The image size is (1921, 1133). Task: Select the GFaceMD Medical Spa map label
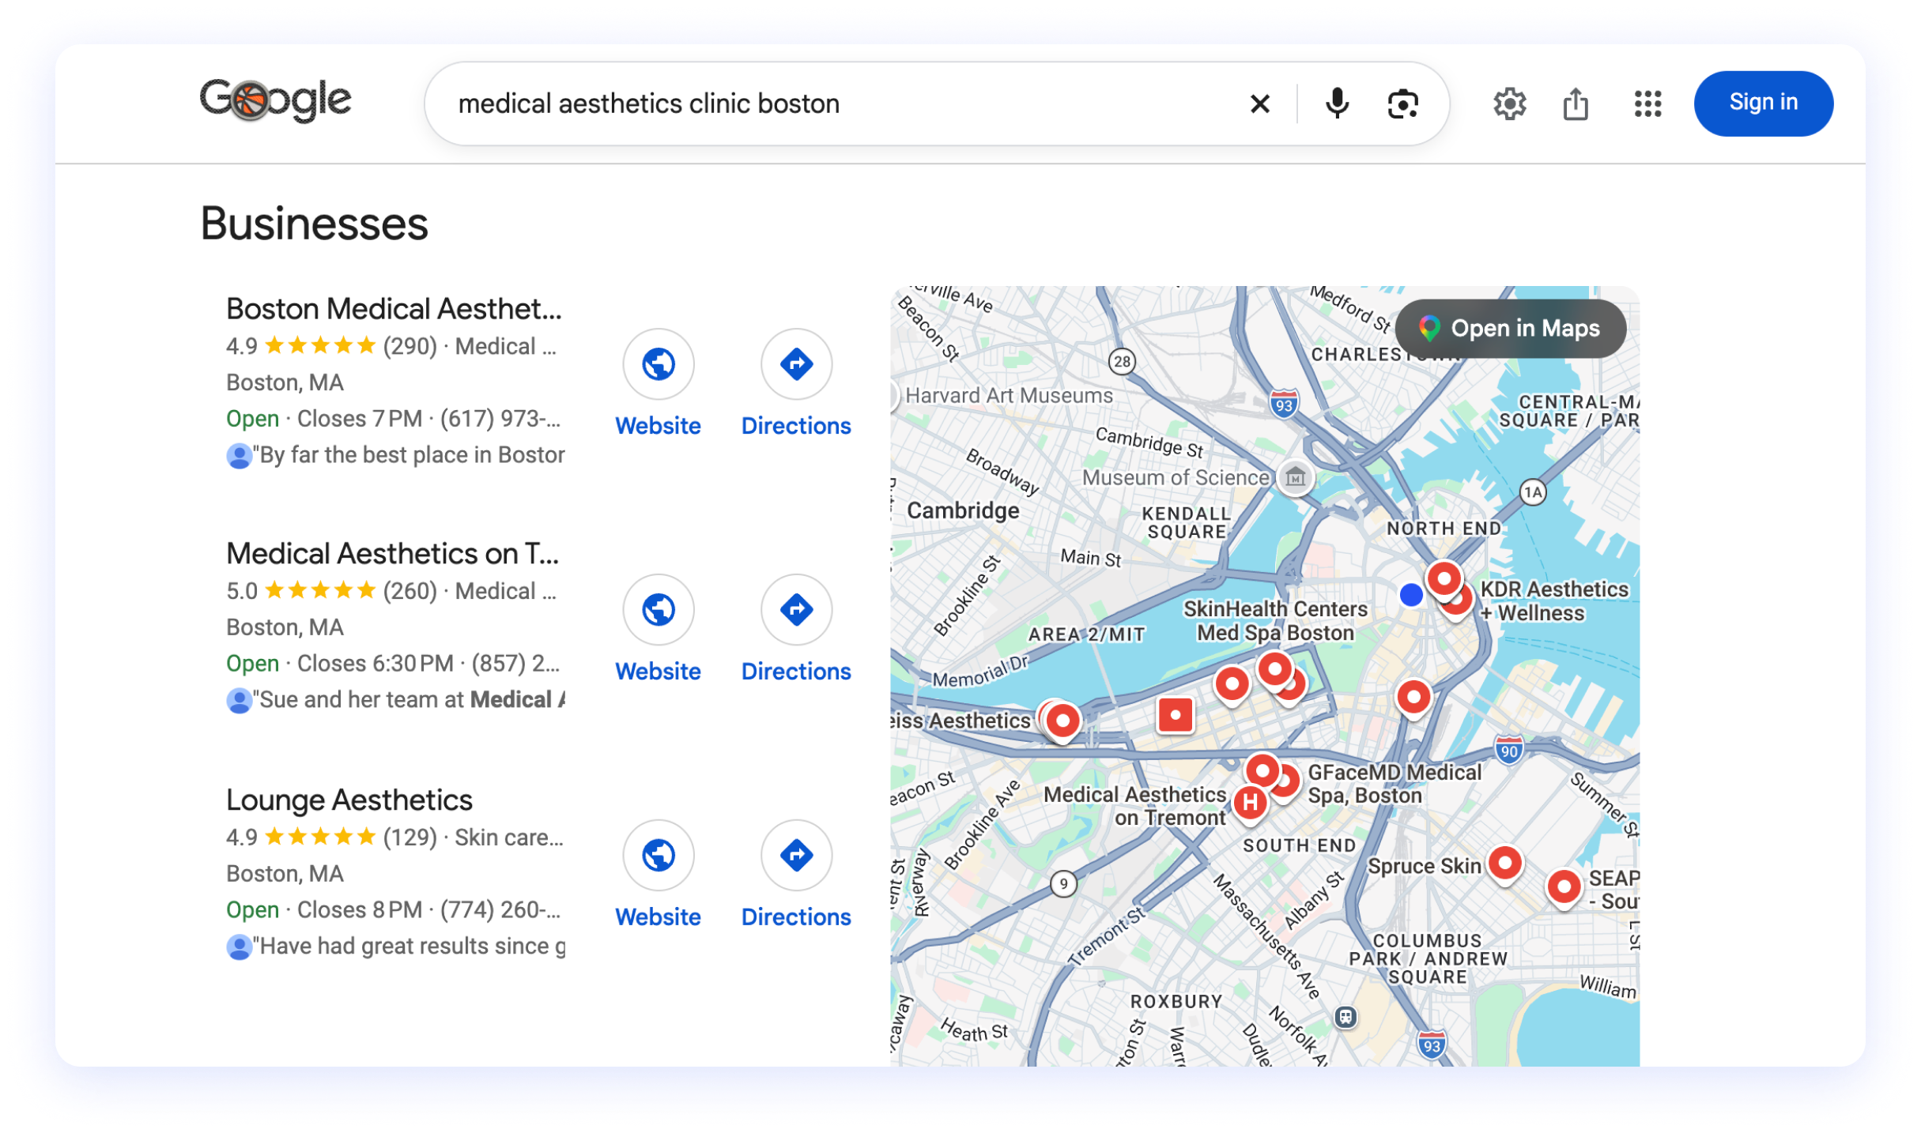click(x=1393, y=784)
